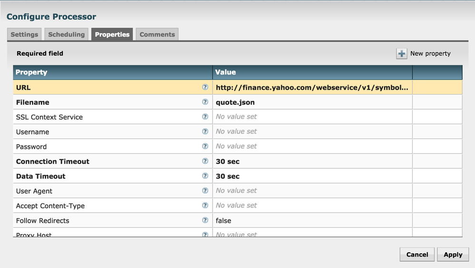The image size is (475, 268).
Task: Click the User Agent help icon
Action: pyautogui.click(x=205, y=191)
